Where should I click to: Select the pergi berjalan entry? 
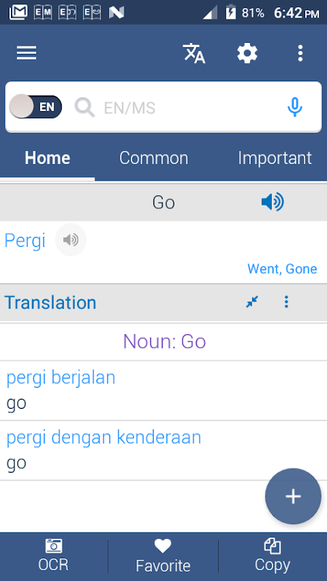point(163,391)
